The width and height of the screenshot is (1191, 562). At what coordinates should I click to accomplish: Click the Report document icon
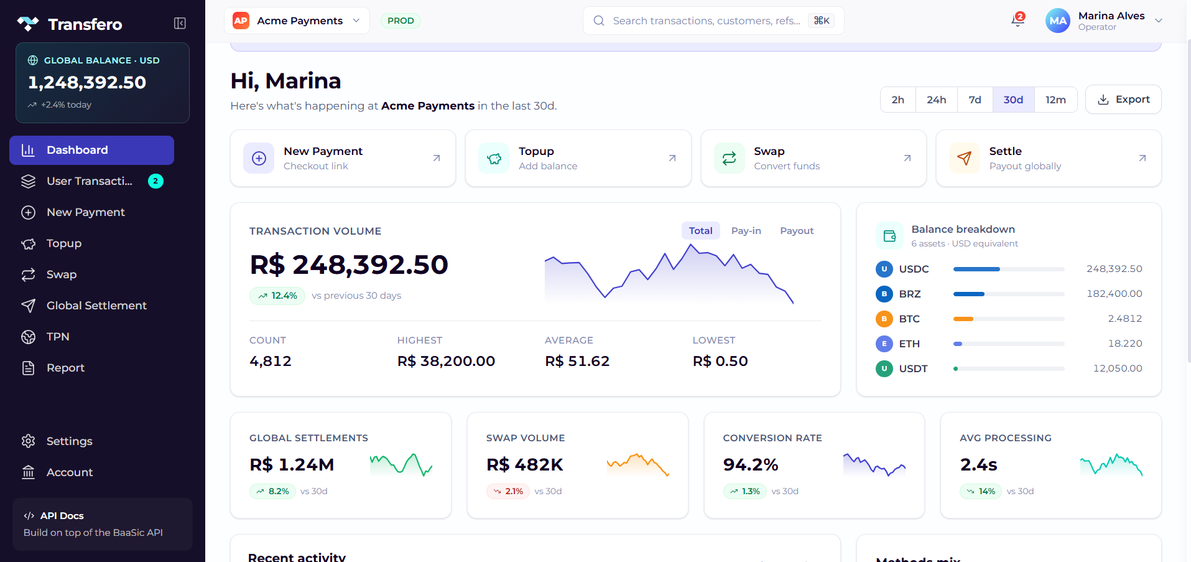tap(28, 368)
